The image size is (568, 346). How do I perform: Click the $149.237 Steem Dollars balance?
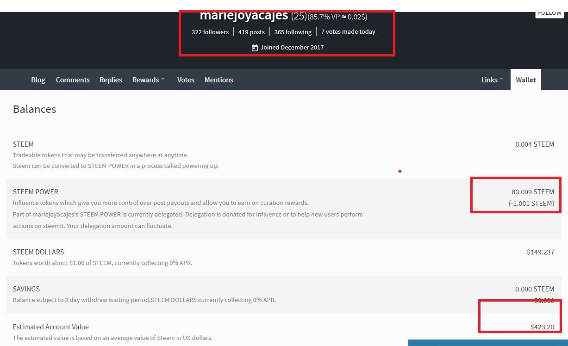tap(540, 252)
